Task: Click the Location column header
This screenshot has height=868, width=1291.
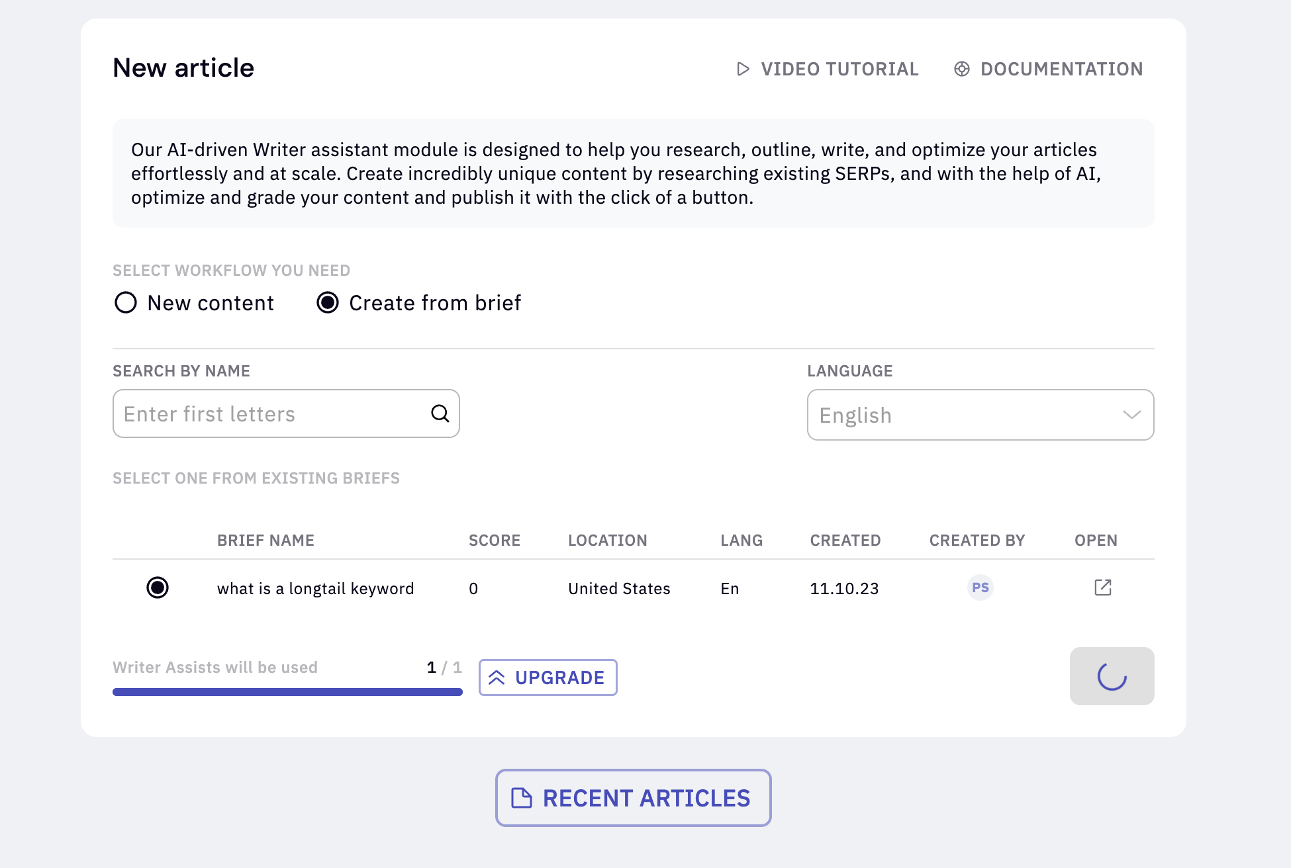Action: (x=608, y=541)
